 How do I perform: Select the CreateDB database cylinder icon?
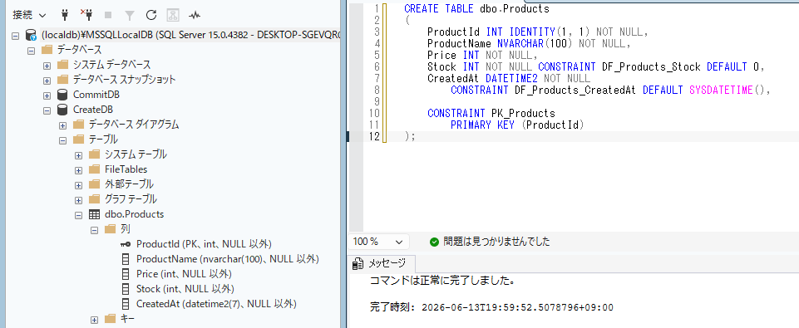click(x=62, y=110)
